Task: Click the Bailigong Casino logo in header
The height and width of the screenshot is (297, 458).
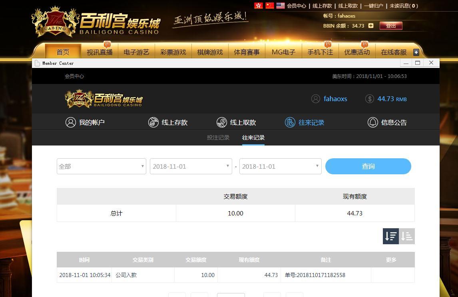Action: 96,22
